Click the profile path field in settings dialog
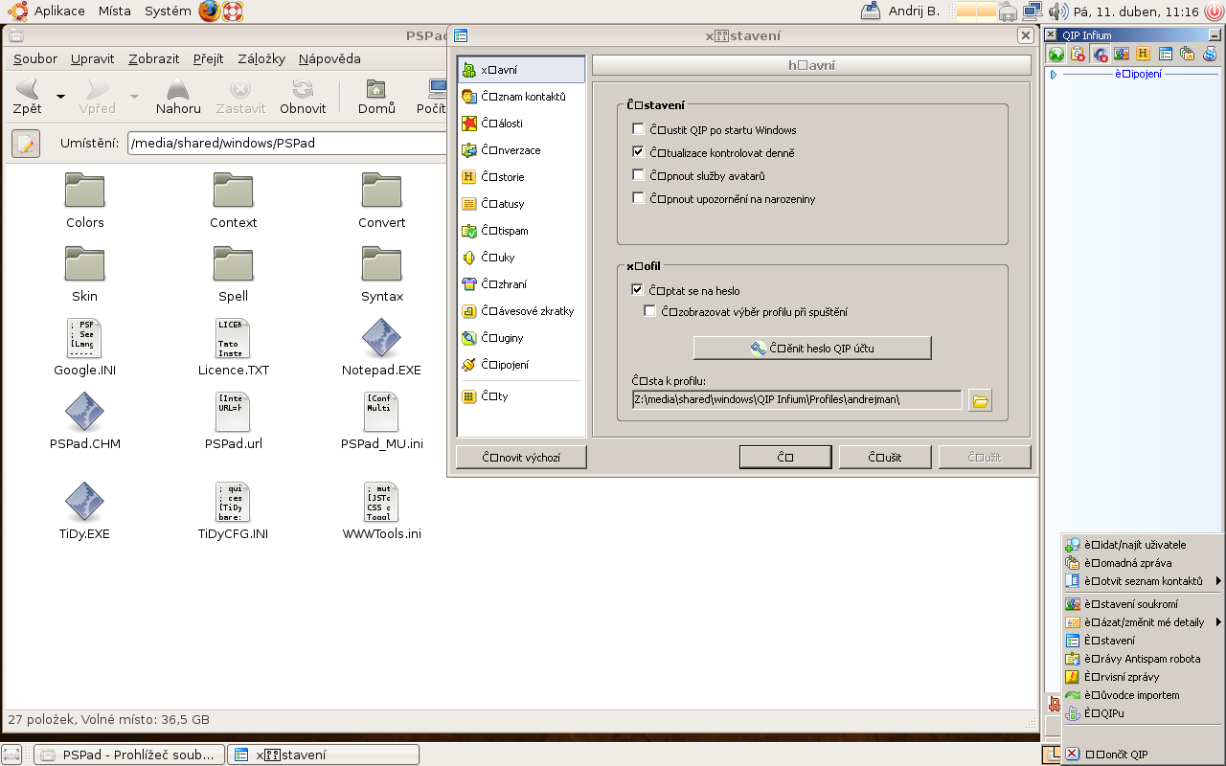 796,399
